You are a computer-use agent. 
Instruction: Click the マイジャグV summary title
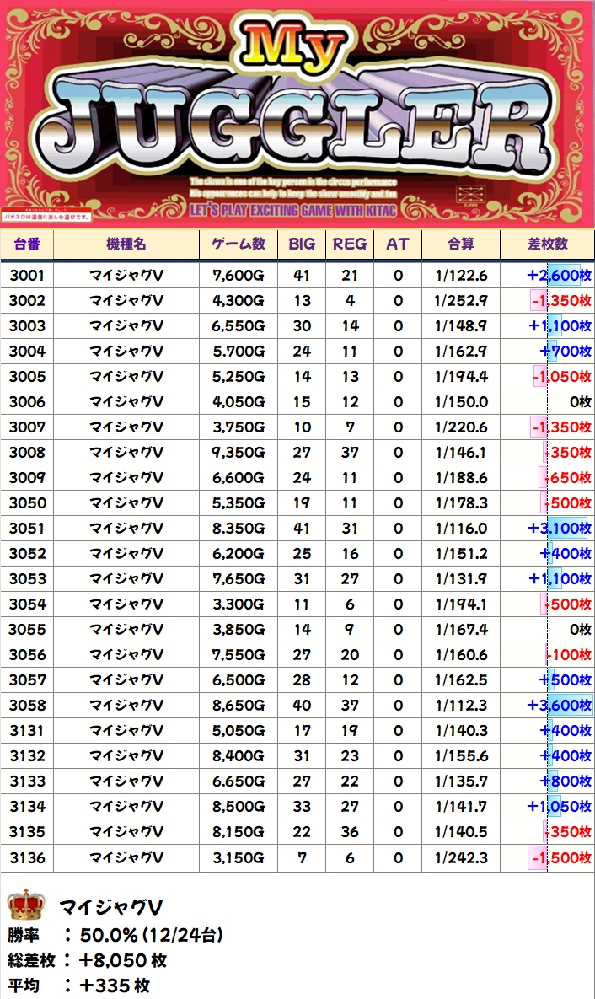[x=110, y=906]
